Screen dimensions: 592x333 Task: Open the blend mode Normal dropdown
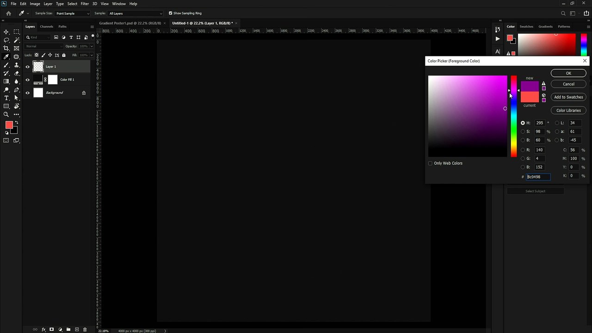click(x=44, y=46)
